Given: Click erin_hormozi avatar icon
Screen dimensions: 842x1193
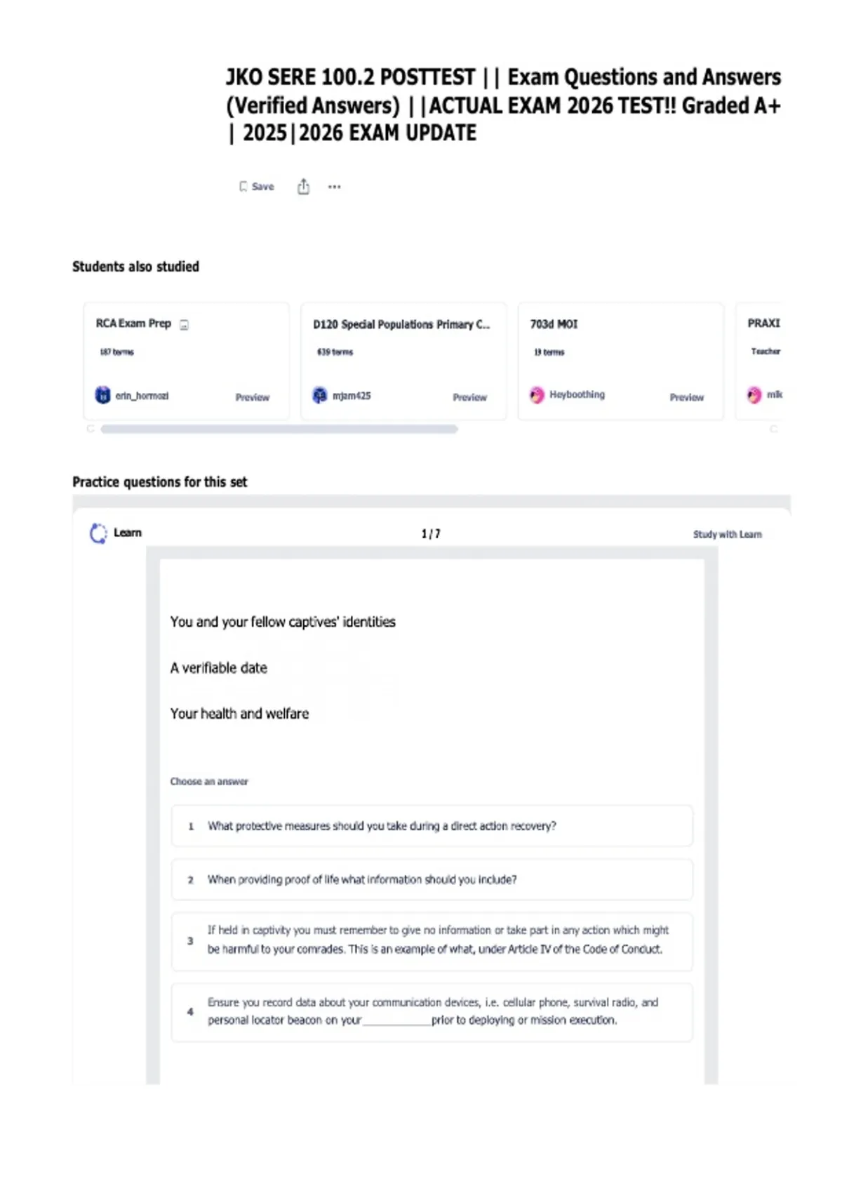Looking at the screenshot, I should point(103,395).
